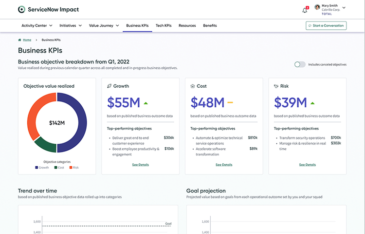This screenshot has width=365, height=234.
Task: Click the Cost card icon
Action: click(193, 86)
